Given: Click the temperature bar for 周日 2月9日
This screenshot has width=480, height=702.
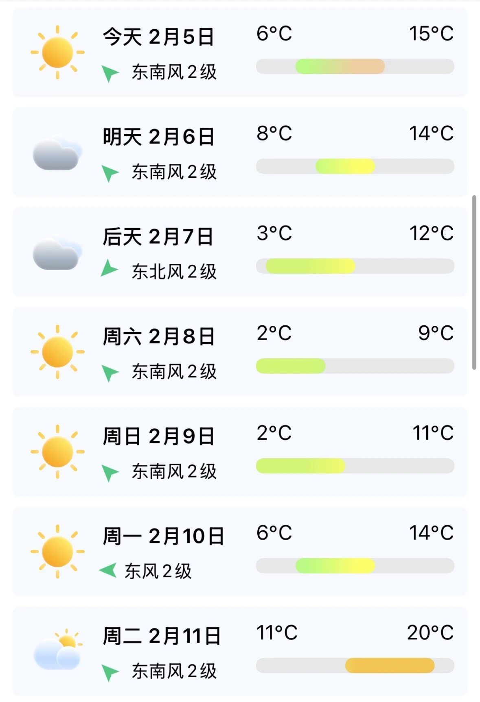Looking at the screenshot, I should click(x=355, y=466).
